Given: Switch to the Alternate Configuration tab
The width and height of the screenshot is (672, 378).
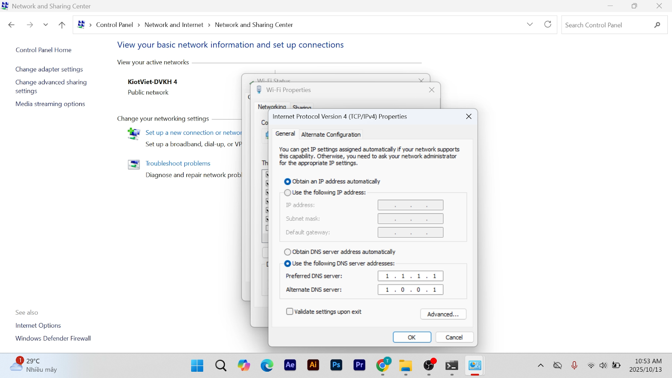Looking at the screenshot, I should click(x=331, y=134).
